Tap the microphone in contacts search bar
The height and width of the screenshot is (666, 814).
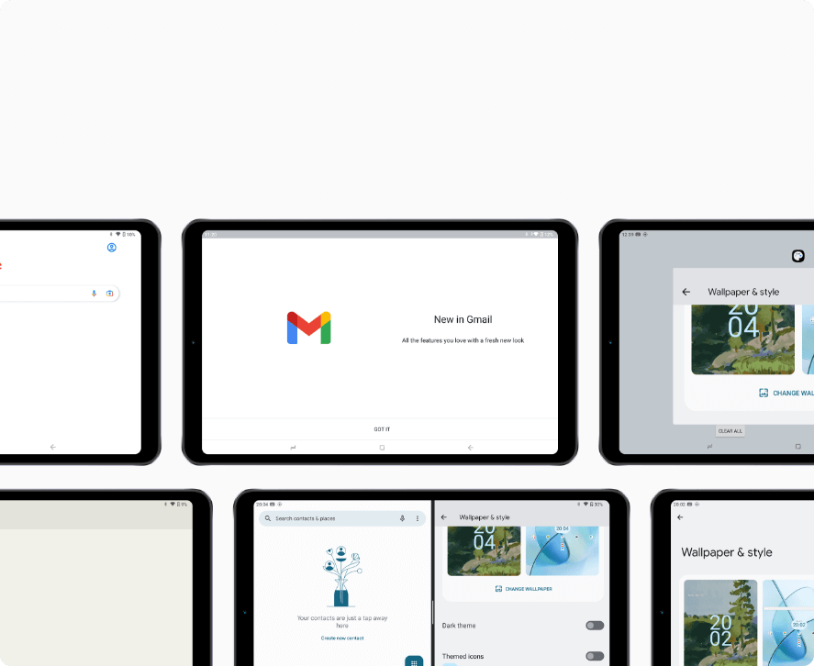coord(402,518)
